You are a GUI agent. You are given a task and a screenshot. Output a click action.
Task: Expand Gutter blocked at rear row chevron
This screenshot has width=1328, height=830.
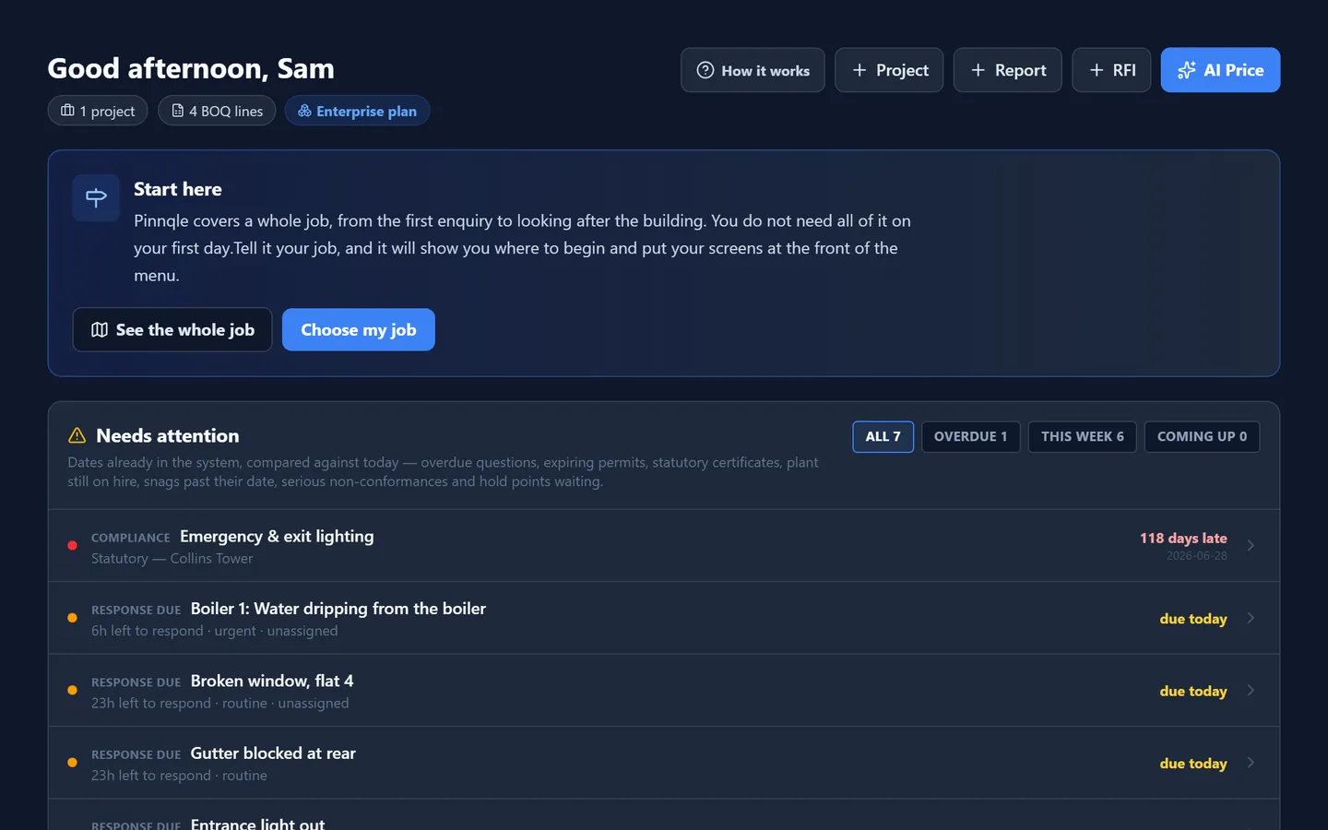[1251, 763]
